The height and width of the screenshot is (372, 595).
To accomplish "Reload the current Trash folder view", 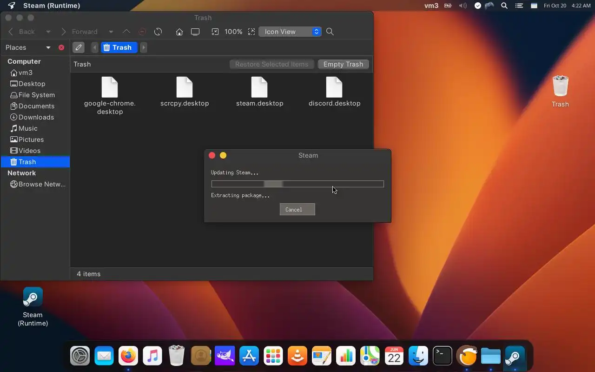I will coord(158,32).
